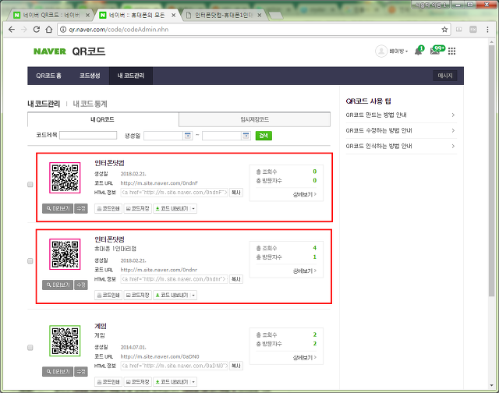Viewport: 499px width, 393px height.
Task: Select 내 코드관리 menu
Action: click(x=131, y=76)
